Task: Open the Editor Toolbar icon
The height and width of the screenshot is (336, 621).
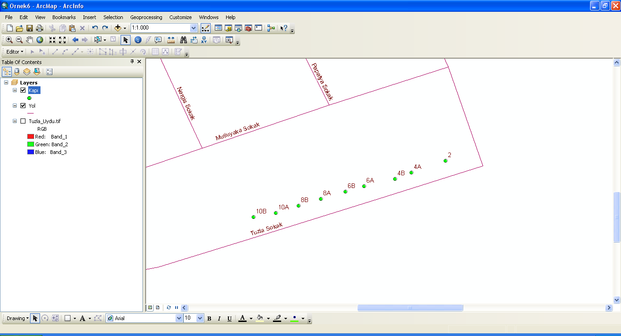Action: pos(205,28)
